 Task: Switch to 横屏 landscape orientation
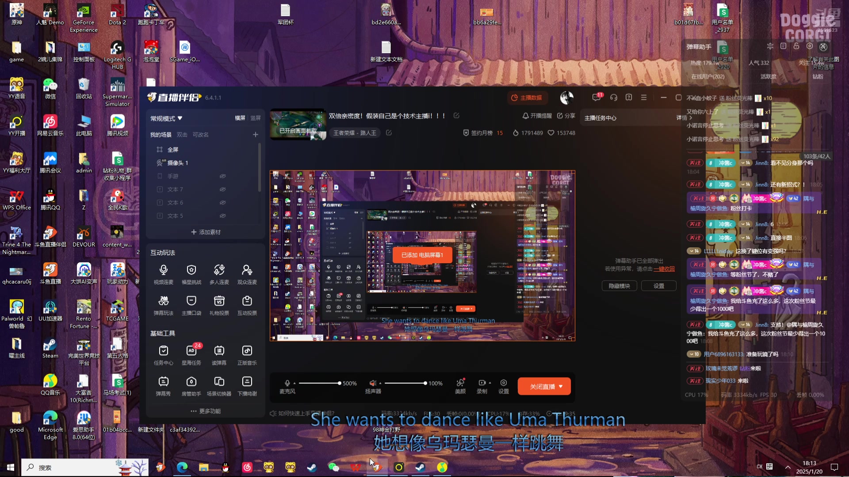coord(240,118)
